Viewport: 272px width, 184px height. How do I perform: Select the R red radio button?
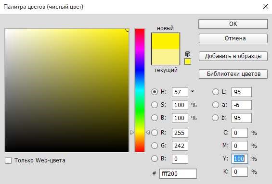click(155, 133)
